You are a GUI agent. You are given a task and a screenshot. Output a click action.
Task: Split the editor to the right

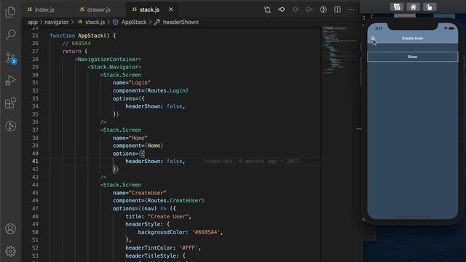click(x=337, y=9)
